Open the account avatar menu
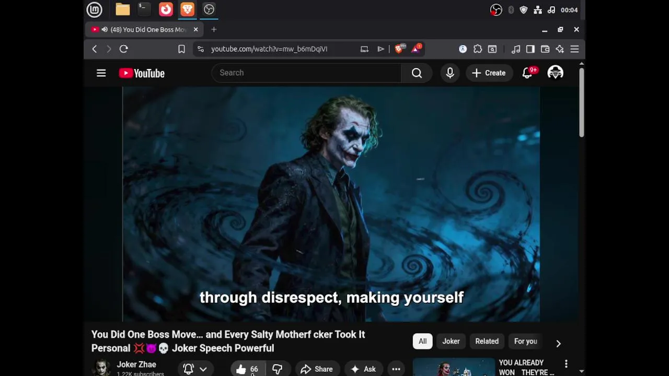The height and width of the screenshot is (376, 669). click(x=555, y=73)
